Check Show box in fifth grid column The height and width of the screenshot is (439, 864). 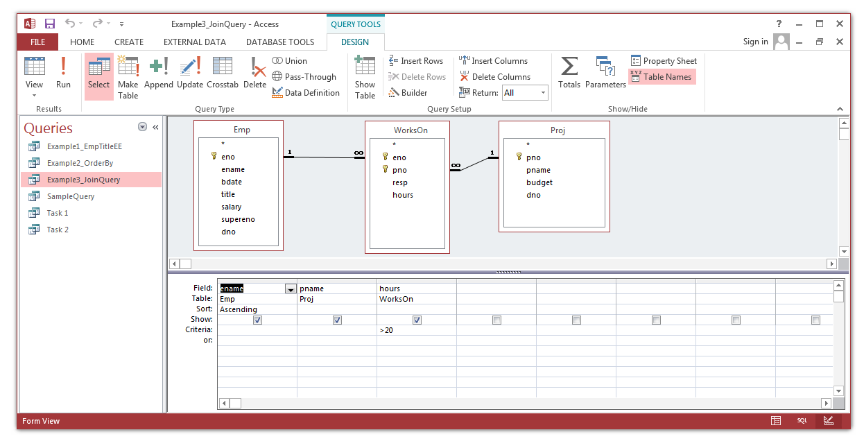click(576, 320)
